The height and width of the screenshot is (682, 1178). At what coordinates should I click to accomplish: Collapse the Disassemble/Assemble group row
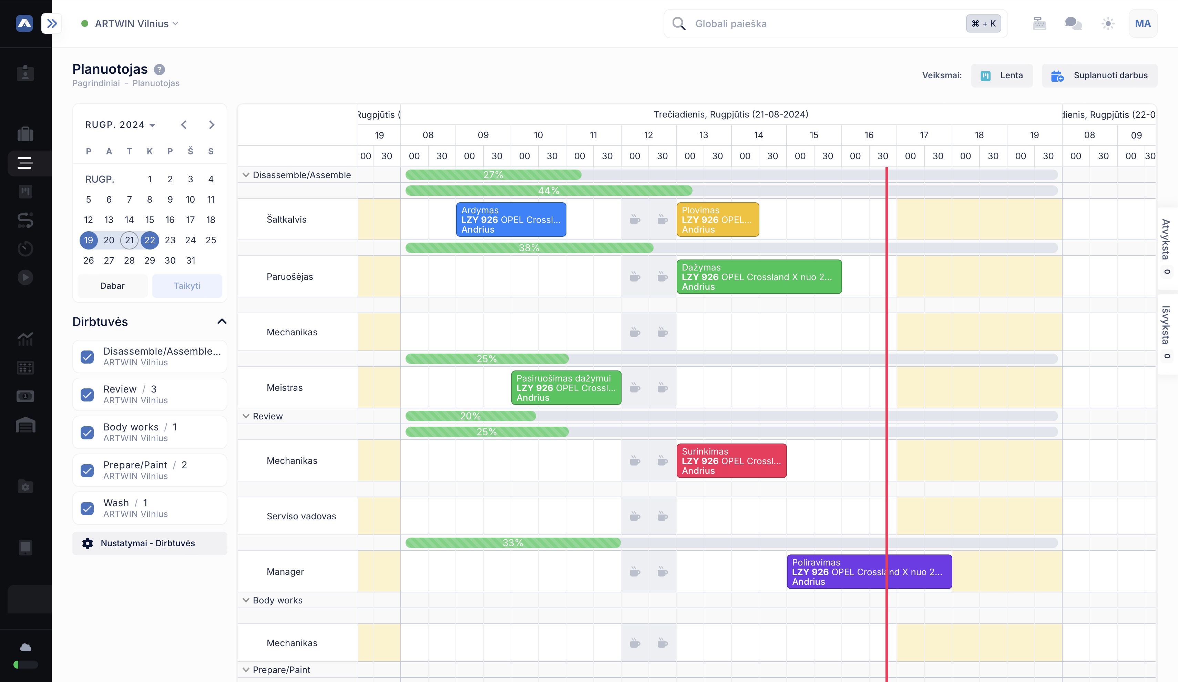tap(246, 175)
